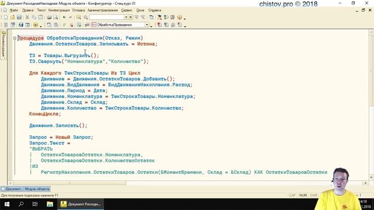This screenshot has width=374, height=210.
Task: Paste from clipboard using the toolbar icon
Action: 41,17
